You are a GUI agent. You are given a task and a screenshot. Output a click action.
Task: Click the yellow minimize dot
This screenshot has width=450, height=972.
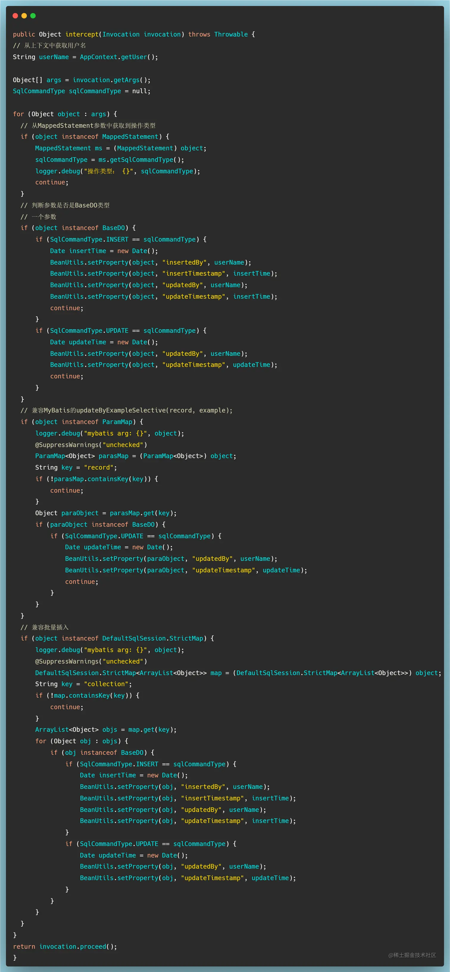click(x=24, y=15)
